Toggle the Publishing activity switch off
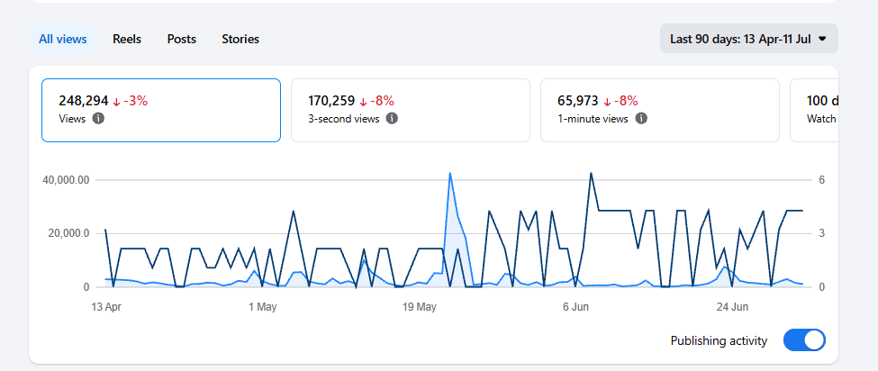 [804, 340]
